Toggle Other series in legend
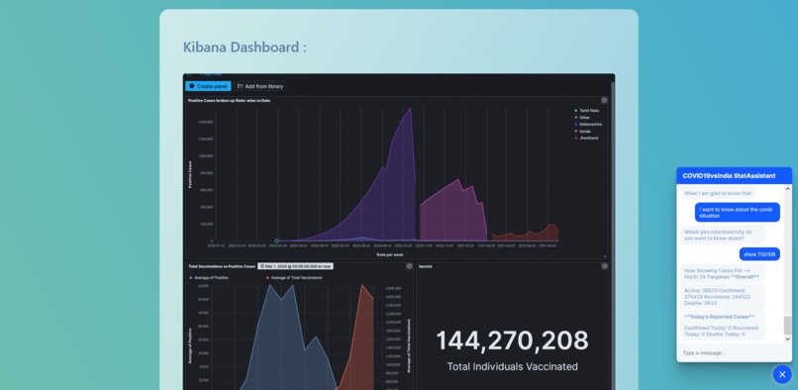This screenshot has width=798, height=390. click(x=582, y=118)
